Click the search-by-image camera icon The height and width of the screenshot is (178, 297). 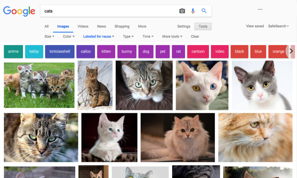coord(182,10)
